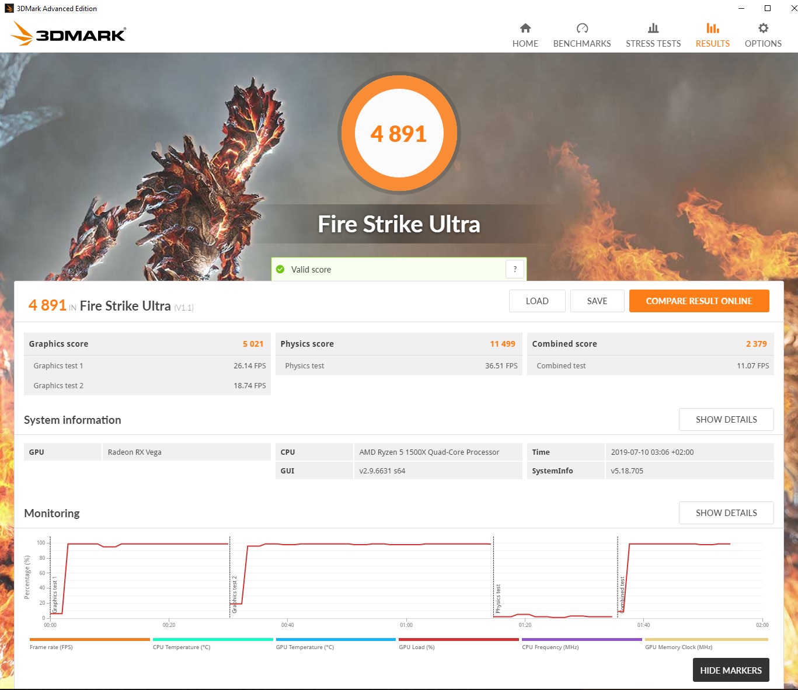798x690 pixels.
Task: Click the Graphics test 2 chart marker
Action: point(235,594)
